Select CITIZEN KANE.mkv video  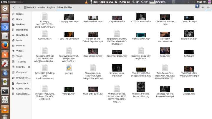(141, 18)
